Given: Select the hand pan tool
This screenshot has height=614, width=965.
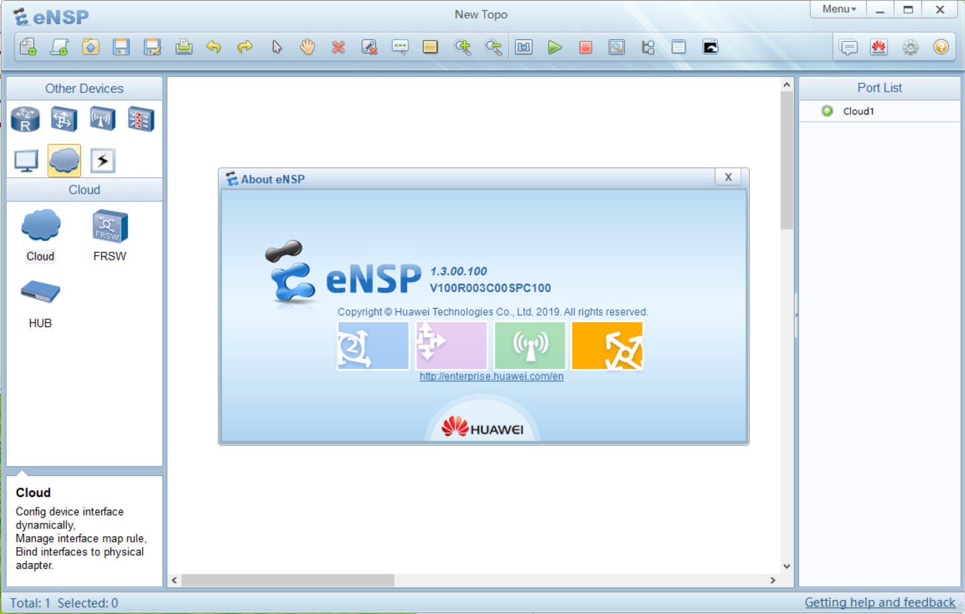Looking at the screenshot, I should 308,47.
